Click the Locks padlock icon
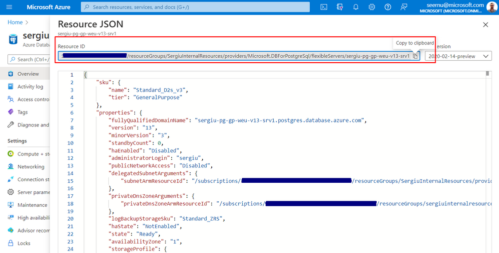This screenshot has height=253, width=499. pos(10,243)
